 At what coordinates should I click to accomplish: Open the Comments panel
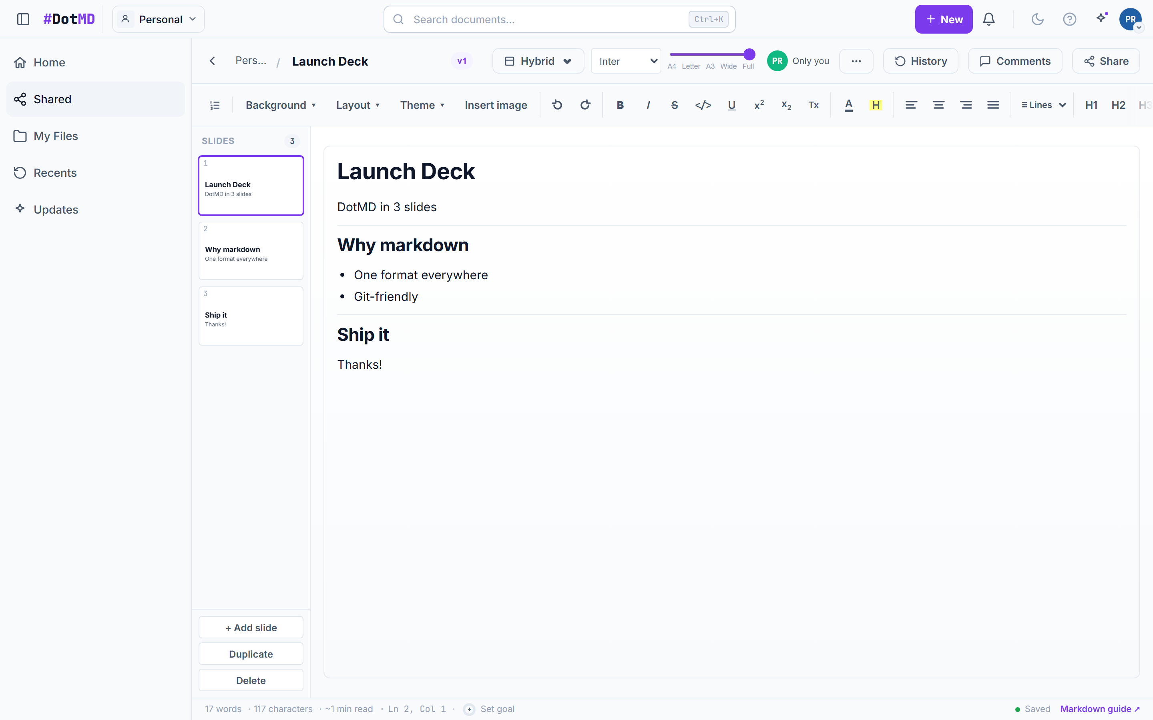pos(1015,61)
